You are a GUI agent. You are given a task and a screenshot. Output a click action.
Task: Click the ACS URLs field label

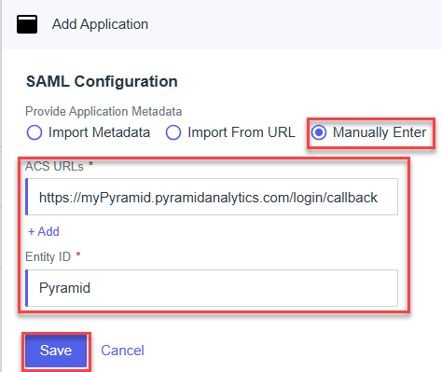coord(54,167)
